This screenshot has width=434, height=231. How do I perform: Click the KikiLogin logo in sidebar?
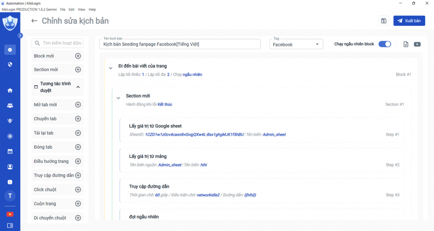coord(10,23)
